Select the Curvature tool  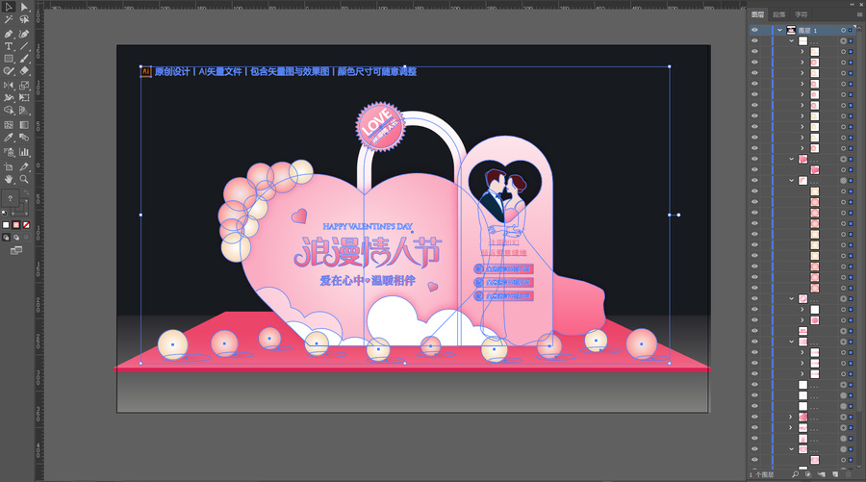(24, 33)
